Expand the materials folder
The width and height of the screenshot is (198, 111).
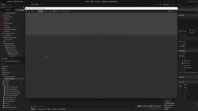click(x=2, y=81)
